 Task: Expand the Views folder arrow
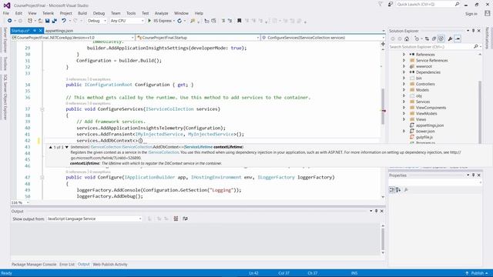click(x=404, y=119)
